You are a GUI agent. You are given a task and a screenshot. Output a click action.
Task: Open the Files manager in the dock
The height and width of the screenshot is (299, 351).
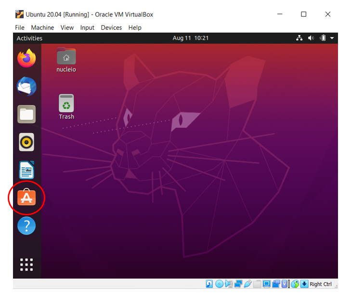click(x=26, y=114)
